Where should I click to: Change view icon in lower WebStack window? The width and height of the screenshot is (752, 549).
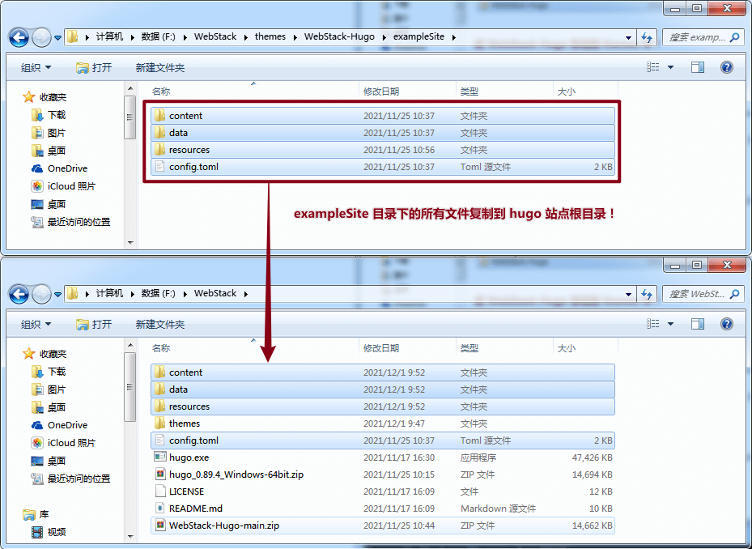[x=652, y=324]
